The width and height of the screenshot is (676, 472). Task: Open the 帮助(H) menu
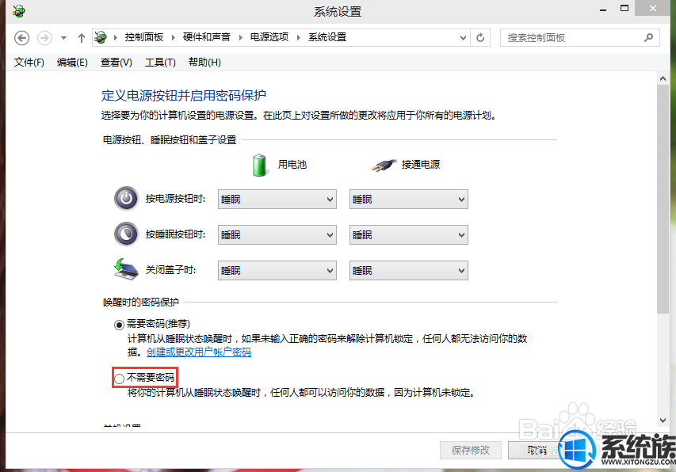204,63
